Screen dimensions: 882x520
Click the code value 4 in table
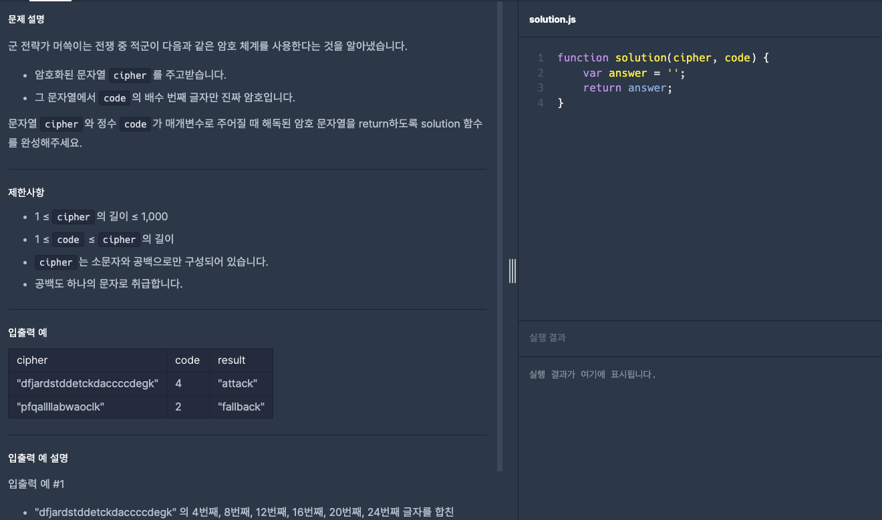(188, 384)
